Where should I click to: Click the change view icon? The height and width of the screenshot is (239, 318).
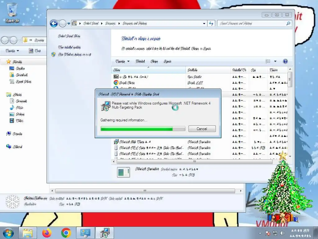click(268, 61)
